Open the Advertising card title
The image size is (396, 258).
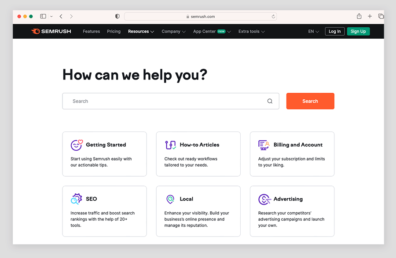[288, 199]
